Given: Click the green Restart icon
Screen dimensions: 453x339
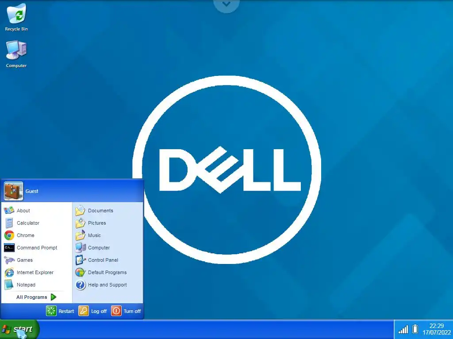Looking at the screenshot, I should tap(51, 311).
